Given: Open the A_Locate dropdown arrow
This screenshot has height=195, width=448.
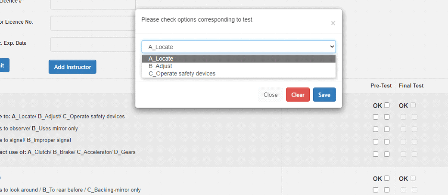Looking at the screenshot, I should [331, 46].
